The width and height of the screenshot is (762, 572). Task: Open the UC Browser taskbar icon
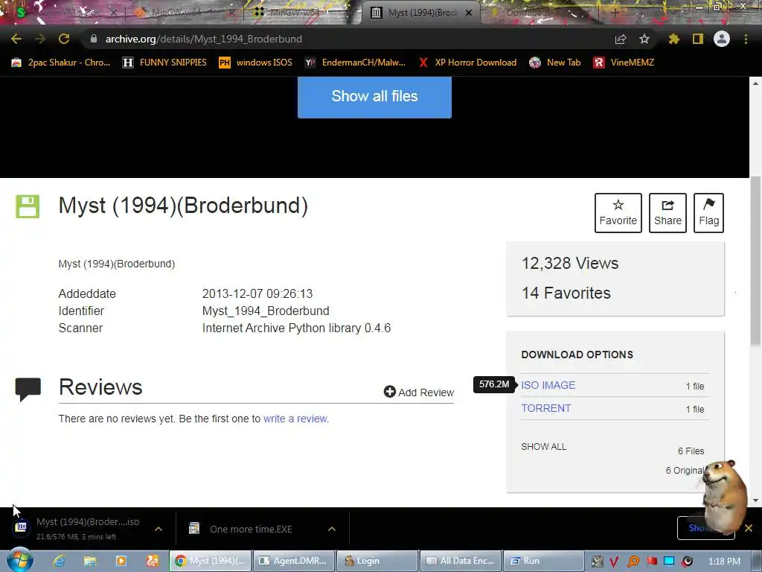(x=153, y=561)
